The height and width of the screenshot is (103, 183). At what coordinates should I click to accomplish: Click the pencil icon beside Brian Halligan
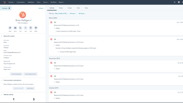31,20
